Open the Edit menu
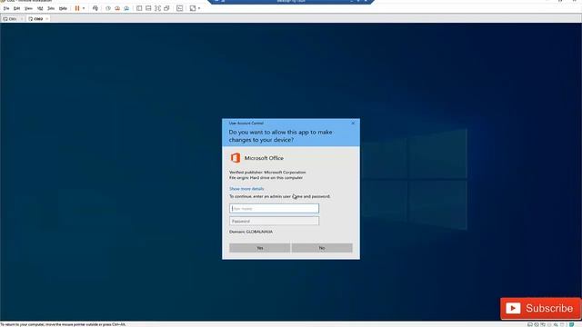 [x=16, y=8]
